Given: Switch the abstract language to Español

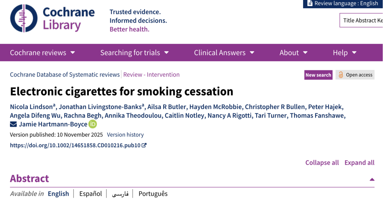Looking at the screenshot, I should point(90,194).
